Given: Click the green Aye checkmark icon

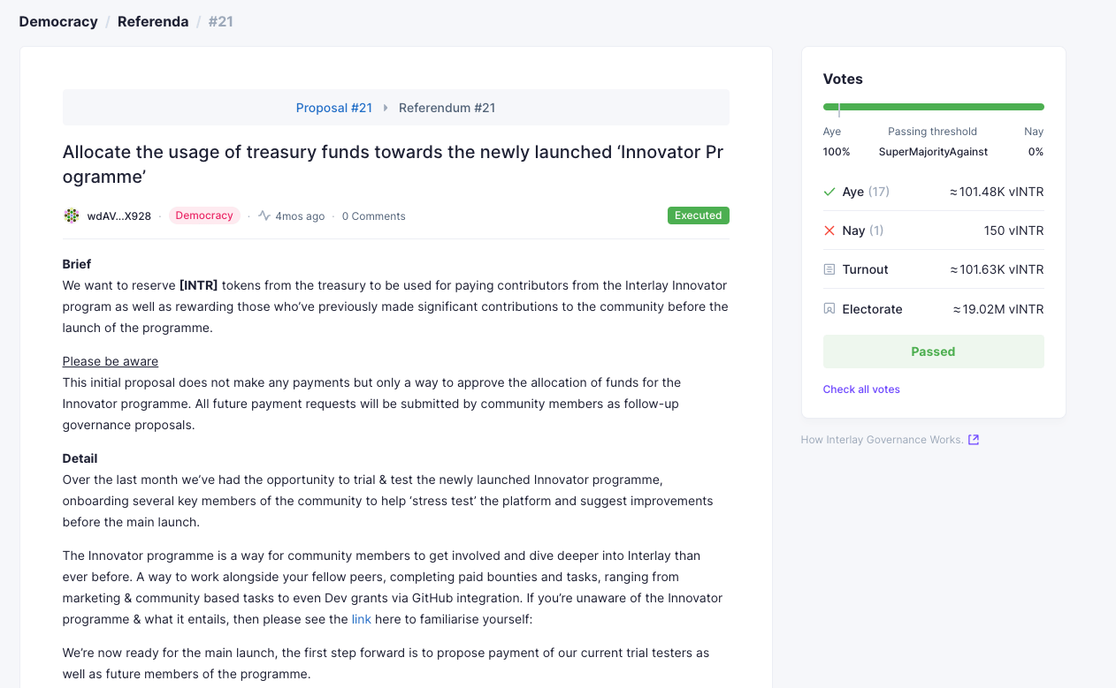Looking at the screenshot, I should coord(829,192).
